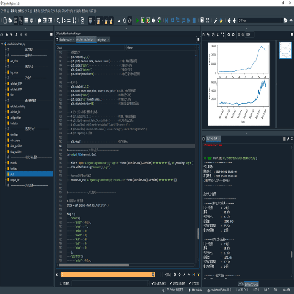
Task: Create a new file from the toolbar
Action: click(x=5, y=20)
